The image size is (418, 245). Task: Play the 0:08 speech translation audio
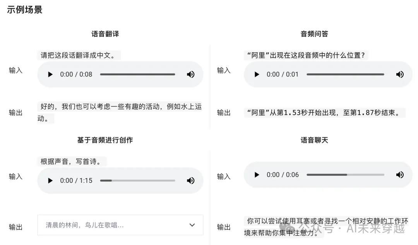[x=50, y=75]
